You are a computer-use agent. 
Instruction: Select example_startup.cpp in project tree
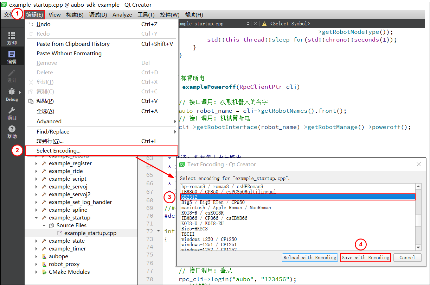[x=90, y=233]
